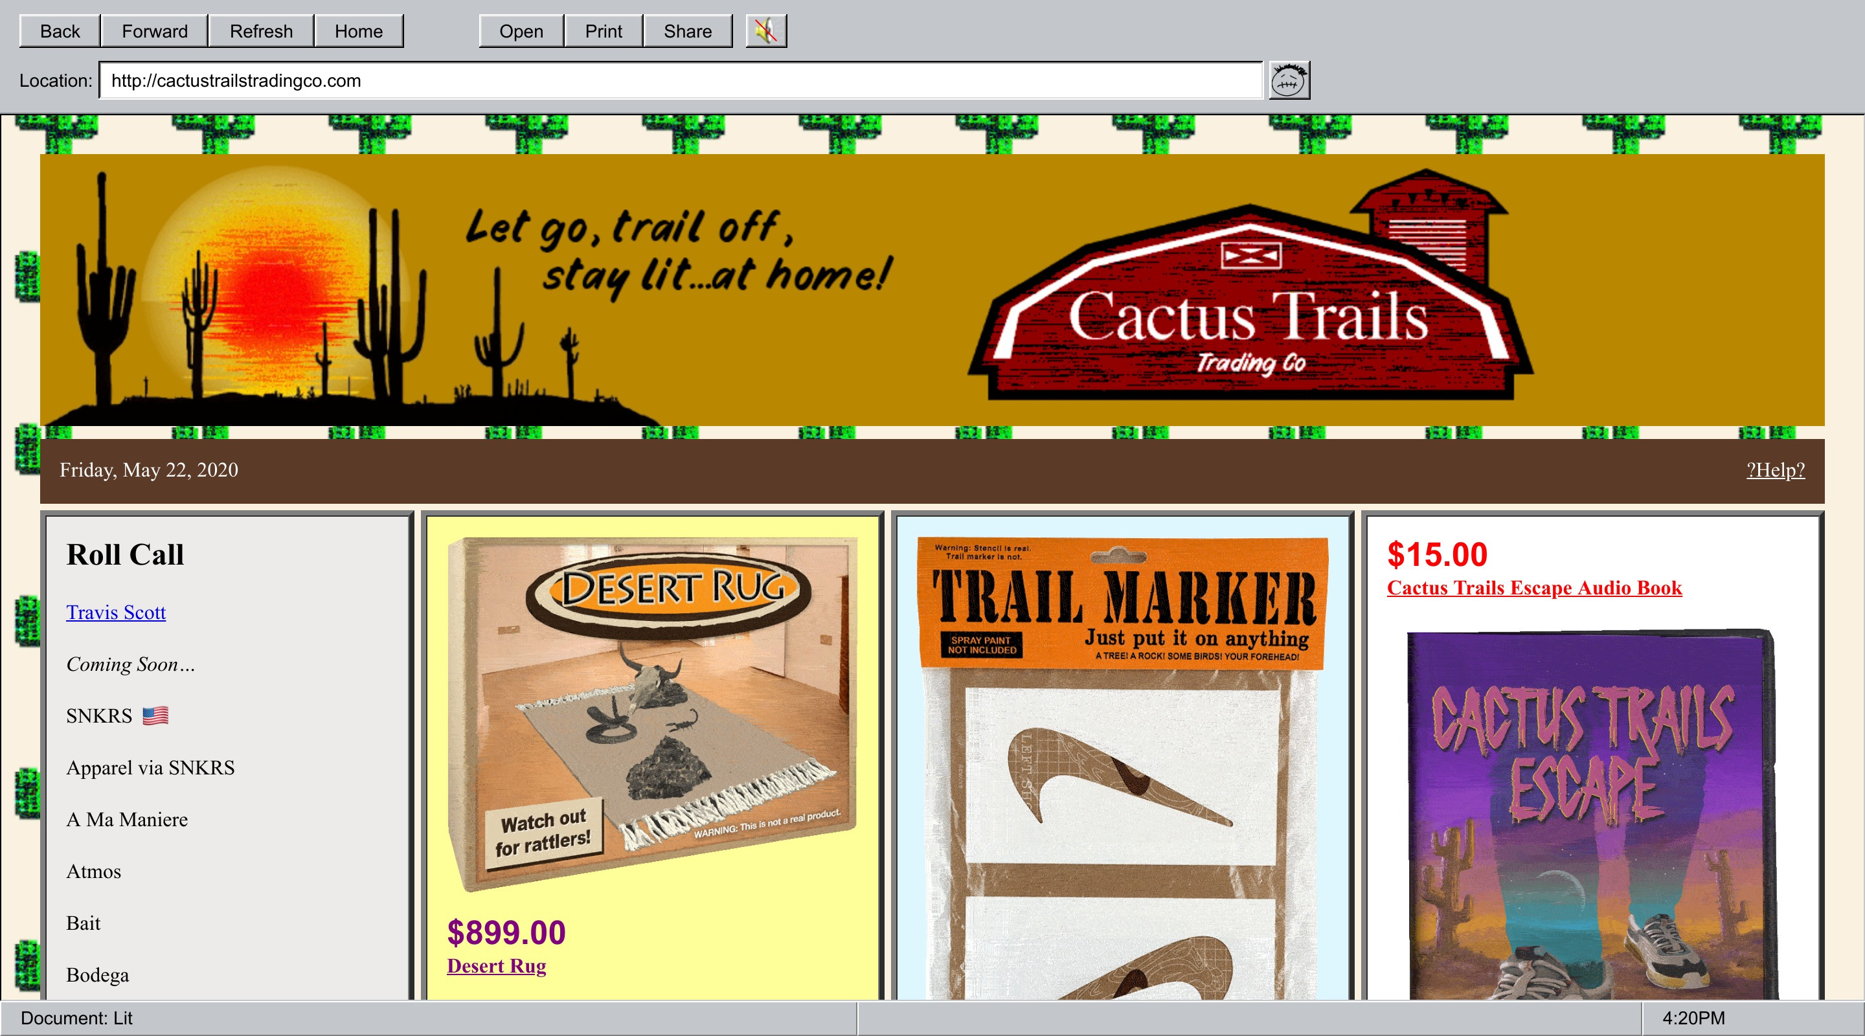
Task: Click the Share toolbar button
Action: pos(687,31)
